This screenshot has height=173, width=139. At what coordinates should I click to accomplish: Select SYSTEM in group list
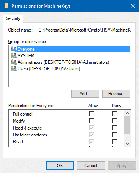[x=26, y=56]
